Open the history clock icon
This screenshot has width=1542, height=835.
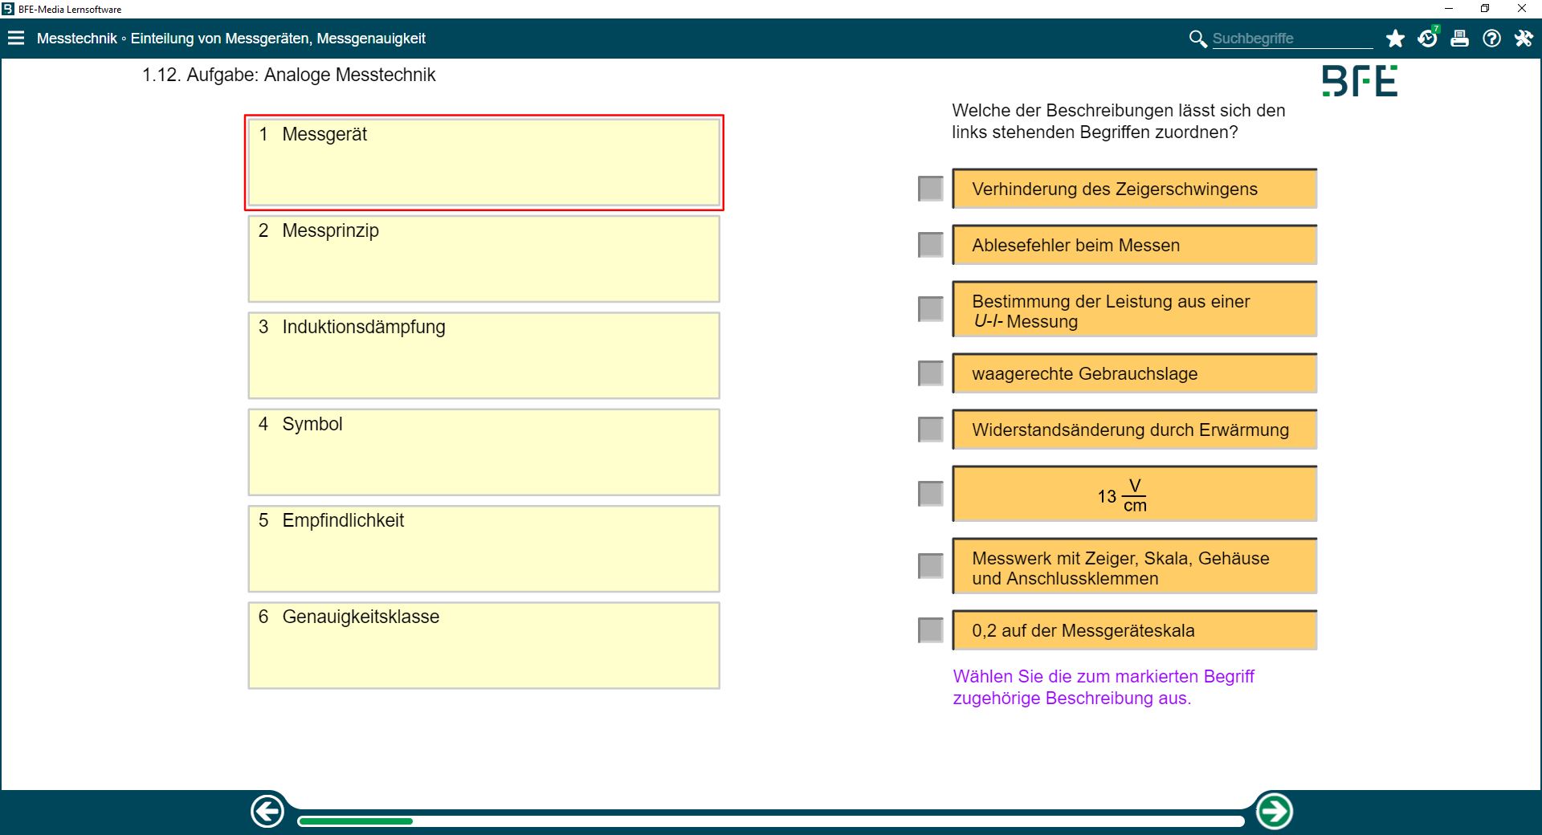coord(1427,39)
